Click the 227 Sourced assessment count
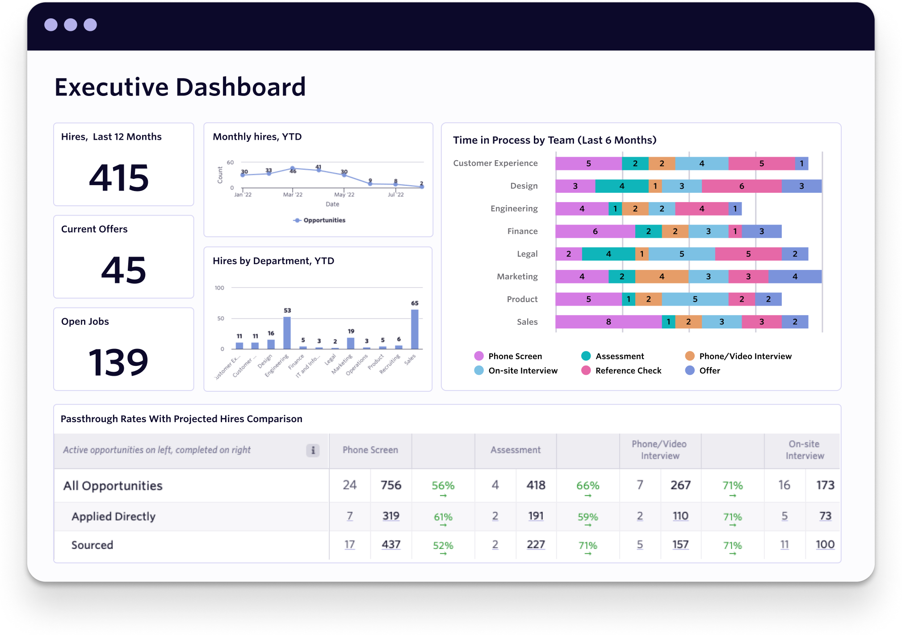 535,544
